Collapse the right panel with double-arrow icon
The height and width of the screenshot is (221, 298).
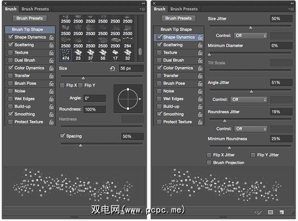click(292, 3)
